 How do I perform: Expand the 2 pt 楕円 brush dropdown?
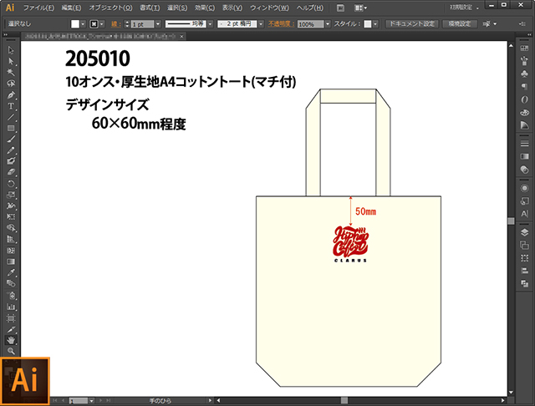point(261,24)
